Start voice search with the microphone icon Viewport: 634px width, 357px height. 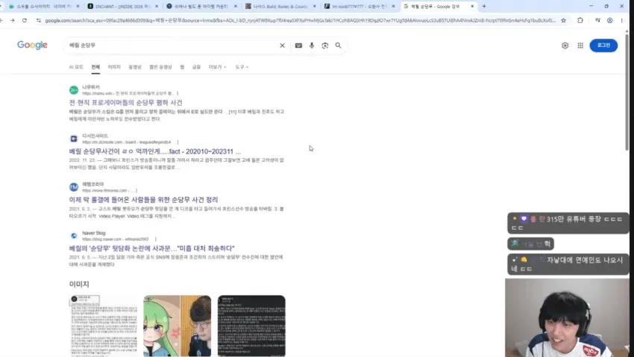pos(312,45)
